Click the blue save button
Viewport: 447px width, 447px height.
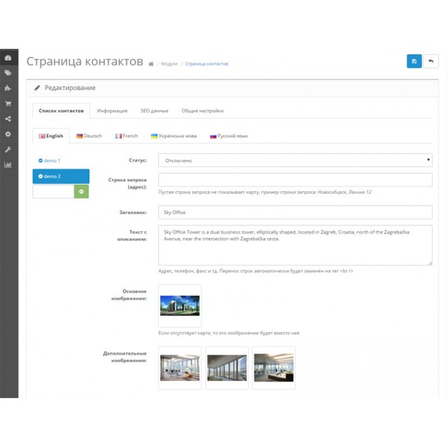tap(414, 61)
